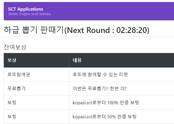174x124 pixels.
Task: Click the 하급 뽑기 판때기 title text
Action: 34,30
